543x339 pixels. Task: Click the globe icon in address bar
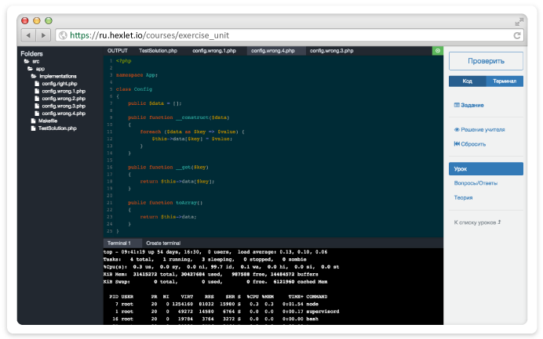click(62, 35)
